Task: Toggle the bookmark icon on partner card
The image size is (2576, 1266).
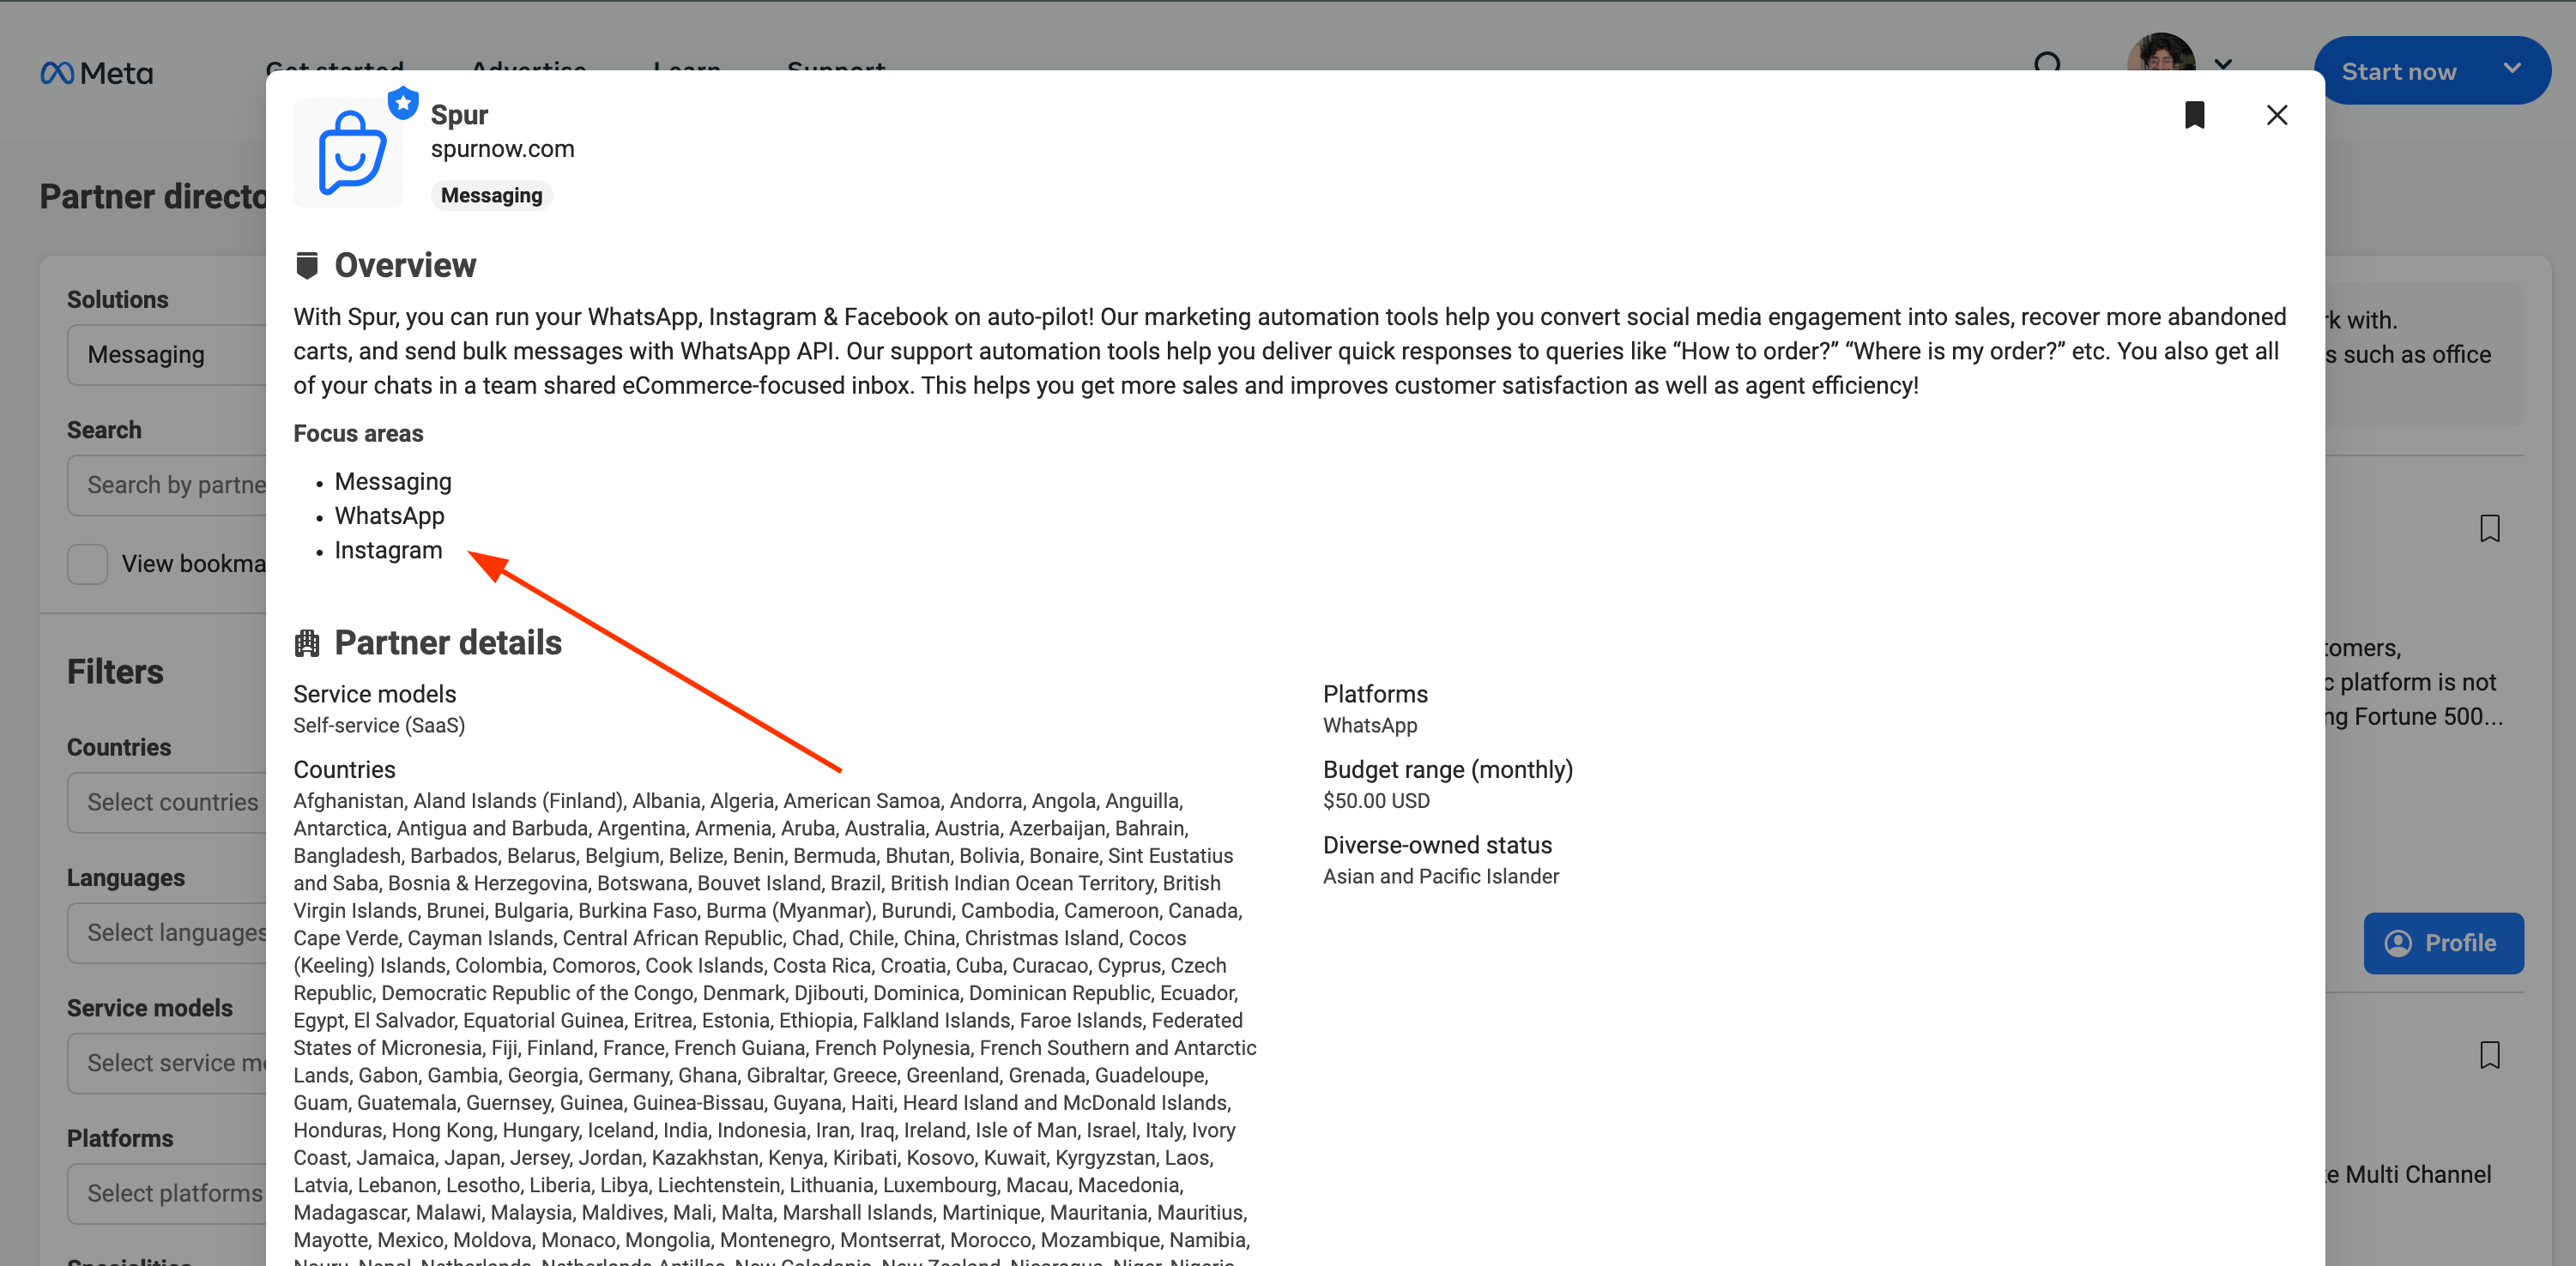Action: pyautogui.click(x=2195, y=115)
